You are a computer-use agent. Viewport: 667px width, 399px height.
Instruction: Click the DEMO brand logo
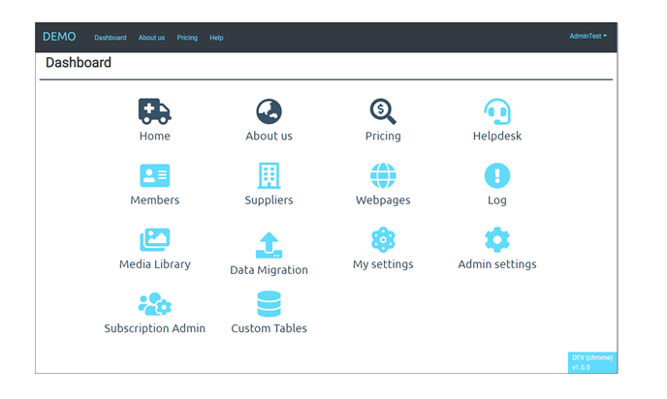pyautogui.click(x=59, y=37)
